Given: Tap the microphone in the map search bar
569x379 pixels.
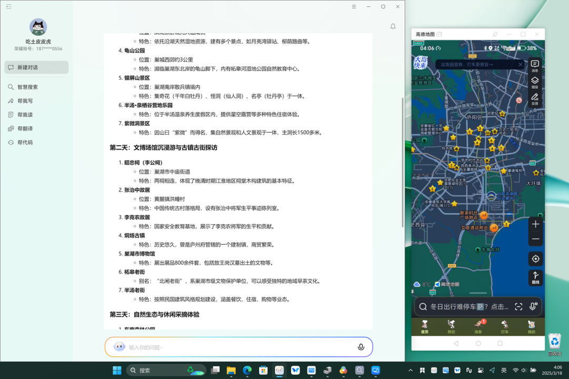Looking at the screenshot, I should pos(533,306).
